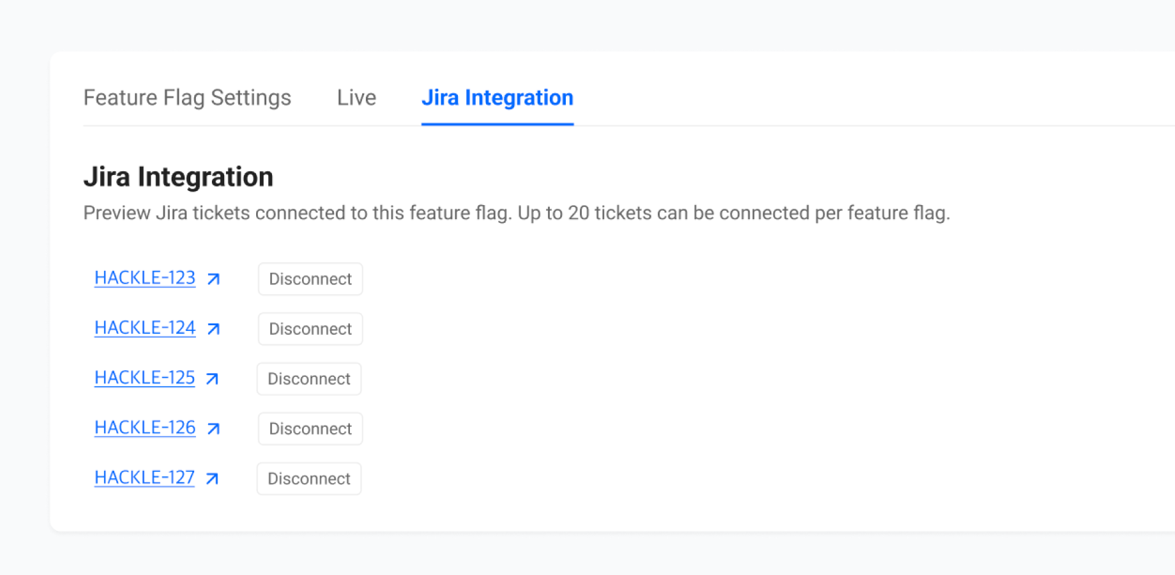Click the 'Preview Jira tickets connected' description text

(517, 213)
